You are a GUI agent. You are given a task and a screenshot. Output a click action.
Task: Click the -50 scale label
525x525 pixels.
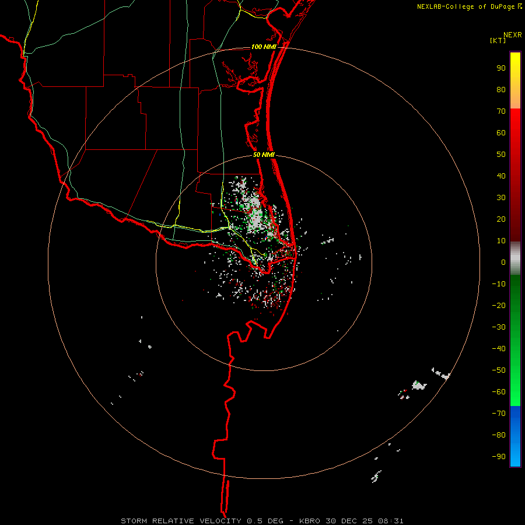499,370
